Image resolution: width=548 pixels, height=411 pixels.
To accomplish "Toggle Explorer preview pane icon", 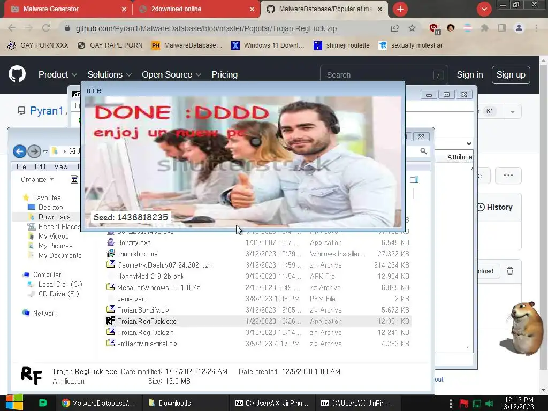I will [x=414, y=179].
